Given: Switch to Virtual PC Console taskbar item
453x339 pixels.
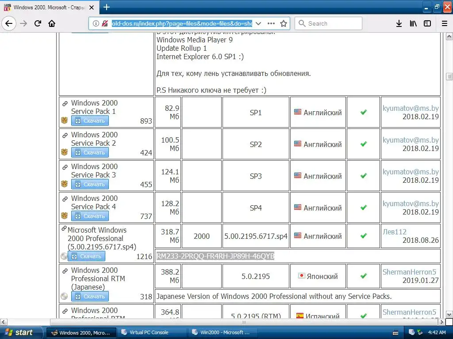Looking at the screenshot, I should (x=152, y=332).
